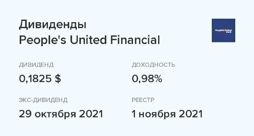
Task: Select the 0,98% yield value
Action: (147, 79)
